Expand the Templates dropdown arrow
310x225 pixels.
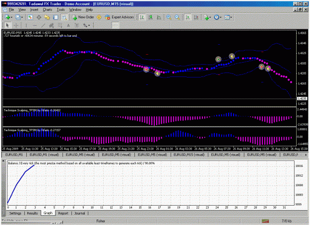(231, 17)
